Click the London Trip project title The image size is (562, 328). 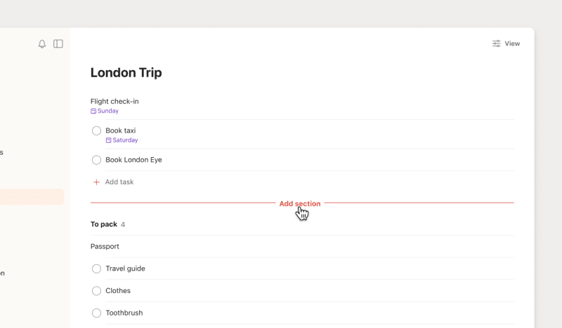[126, 73]
